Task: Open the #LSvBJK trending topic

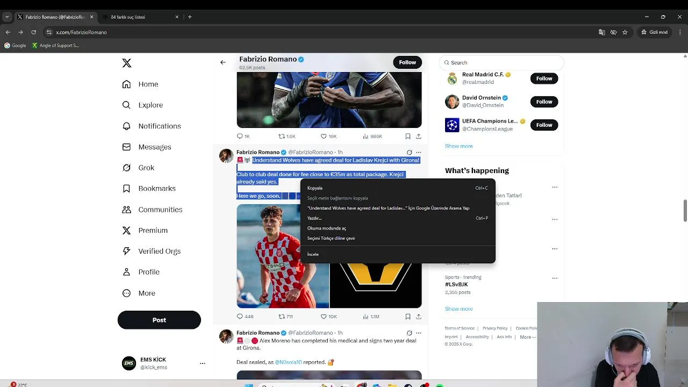Action: (x=456, y=284)
